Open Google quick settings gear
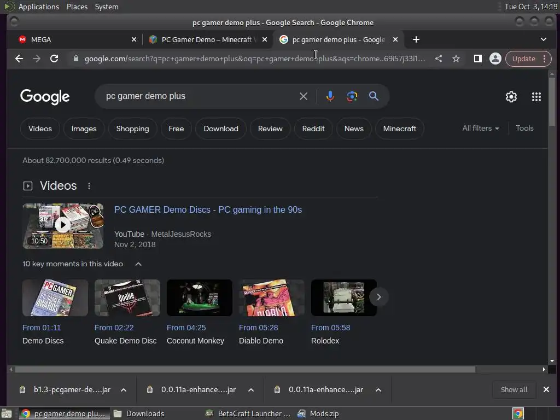 tap(511, 97)
